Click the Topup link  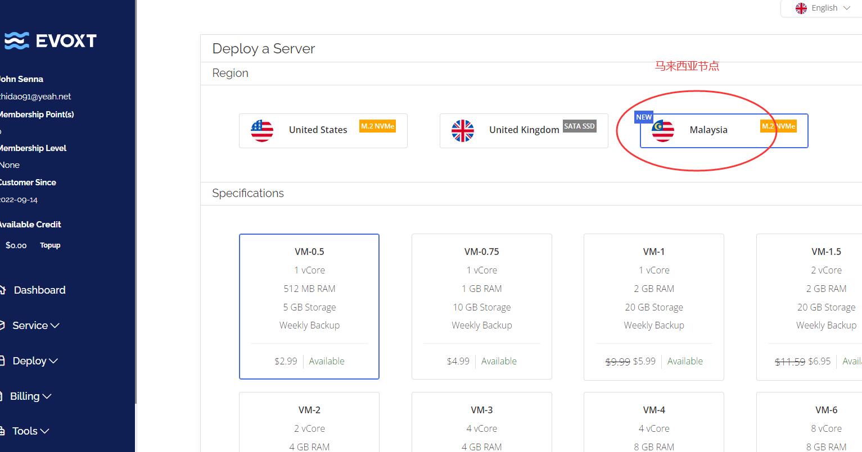50,245
